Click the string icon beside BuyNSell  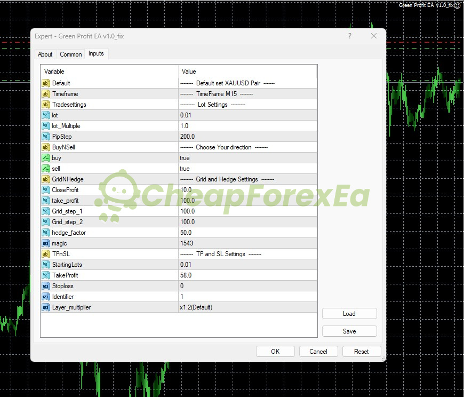click(45, 147)
